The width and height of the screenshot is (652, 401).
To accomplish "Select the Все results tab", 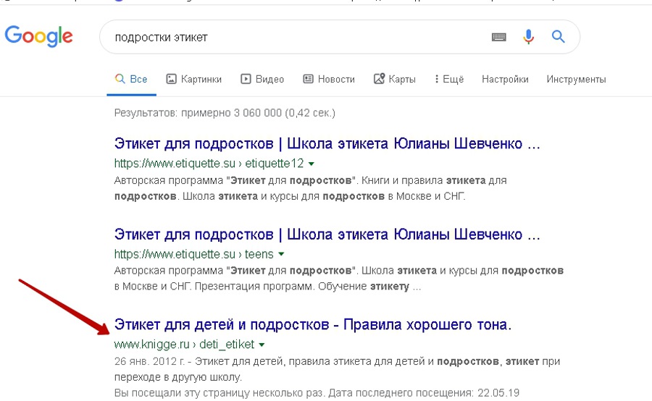I will pyautogui.click(x=131, y=79).
